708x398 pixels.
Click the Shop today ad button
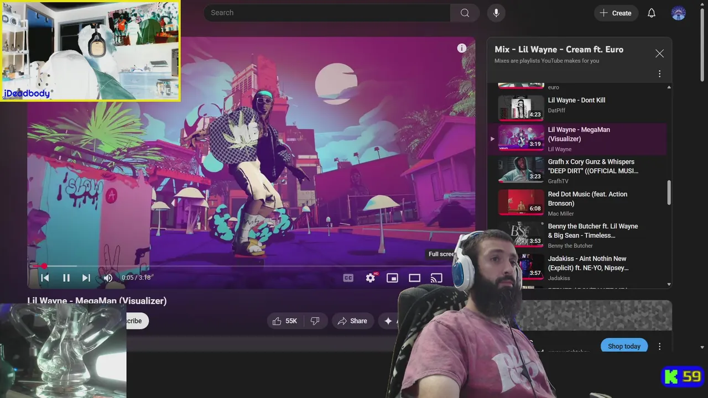624,346
